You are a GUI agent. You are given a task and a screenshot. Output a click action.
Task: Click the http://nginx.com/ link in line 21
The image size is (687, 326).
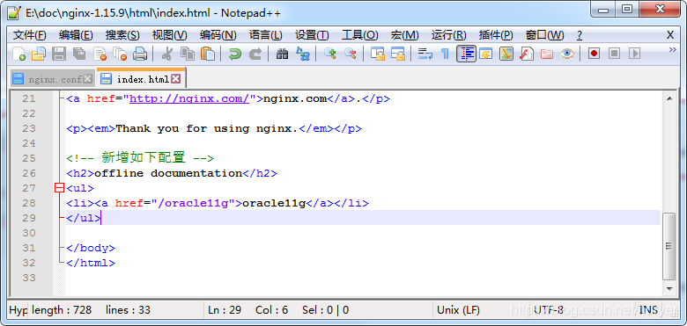pos(189,98)
